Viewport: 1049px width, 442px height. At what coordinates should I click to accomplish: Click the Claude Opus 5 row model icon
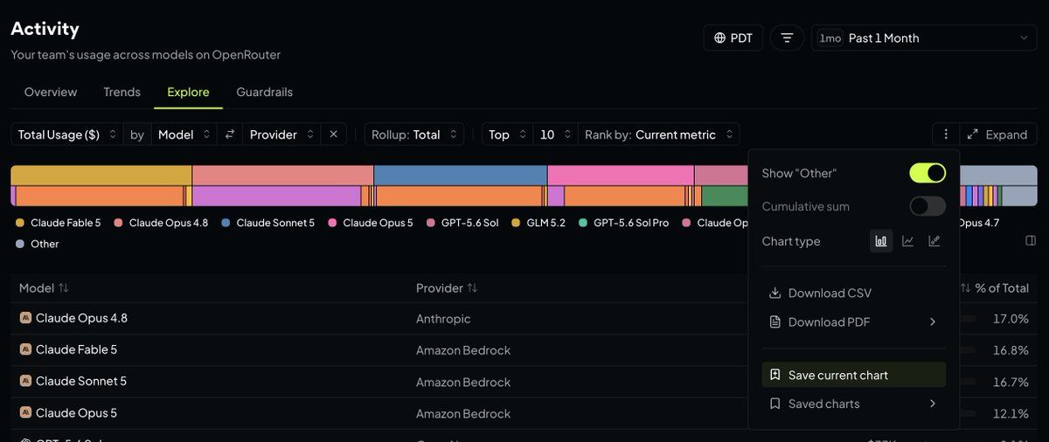[x=25, y=412]
